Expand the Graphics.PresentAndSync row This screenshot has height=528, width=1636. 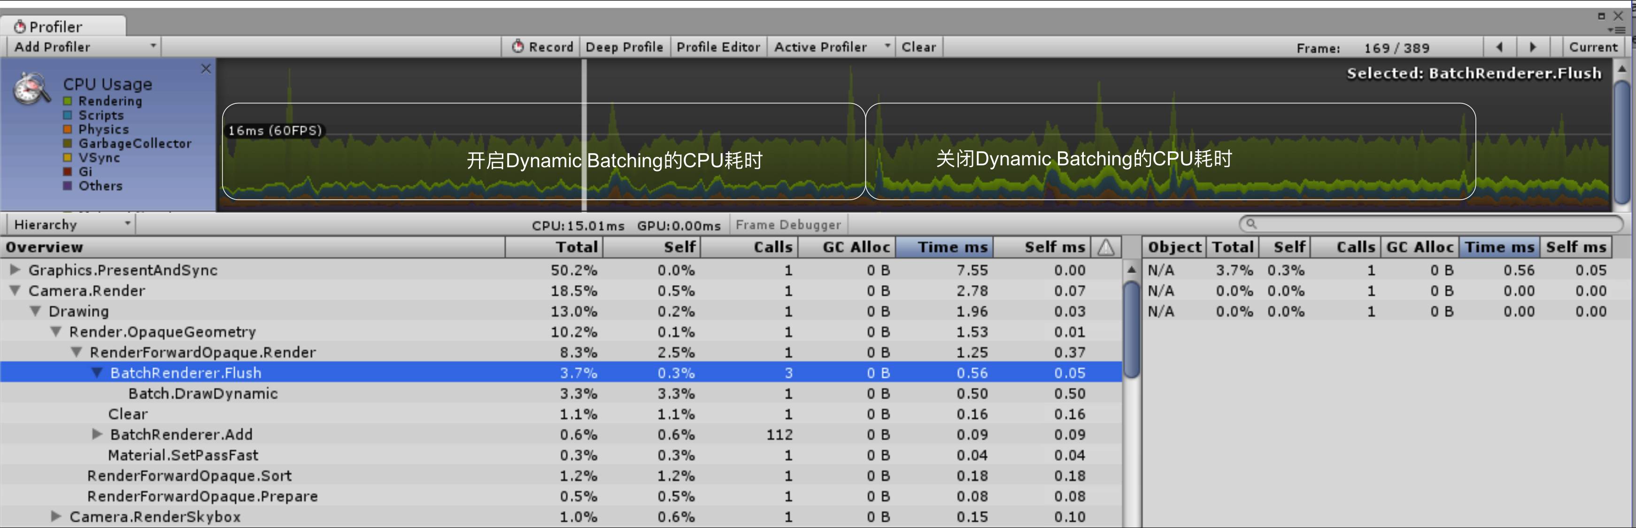pyautogui.click(x=15, y=270)
